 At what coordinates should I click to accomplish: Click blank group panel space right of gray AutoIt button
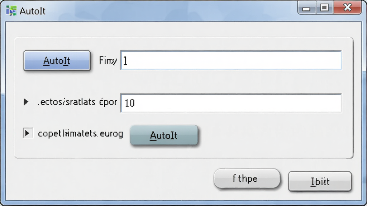click(274, 135)
